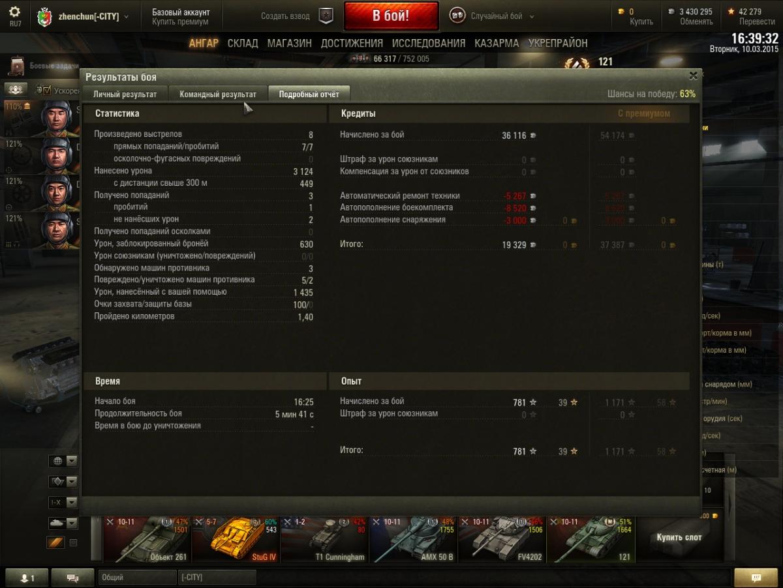Viewport: 783px width, 588px height.
Task: Open the КАЗАРМА menu tab
Action: point(497,43)
